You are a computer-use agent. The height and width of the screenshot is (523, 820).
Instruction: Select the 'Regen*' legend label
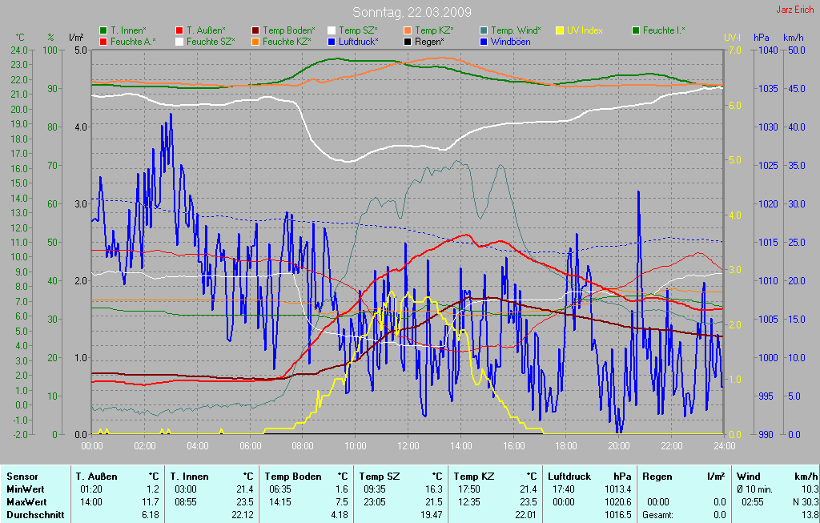tap(430, 42)
